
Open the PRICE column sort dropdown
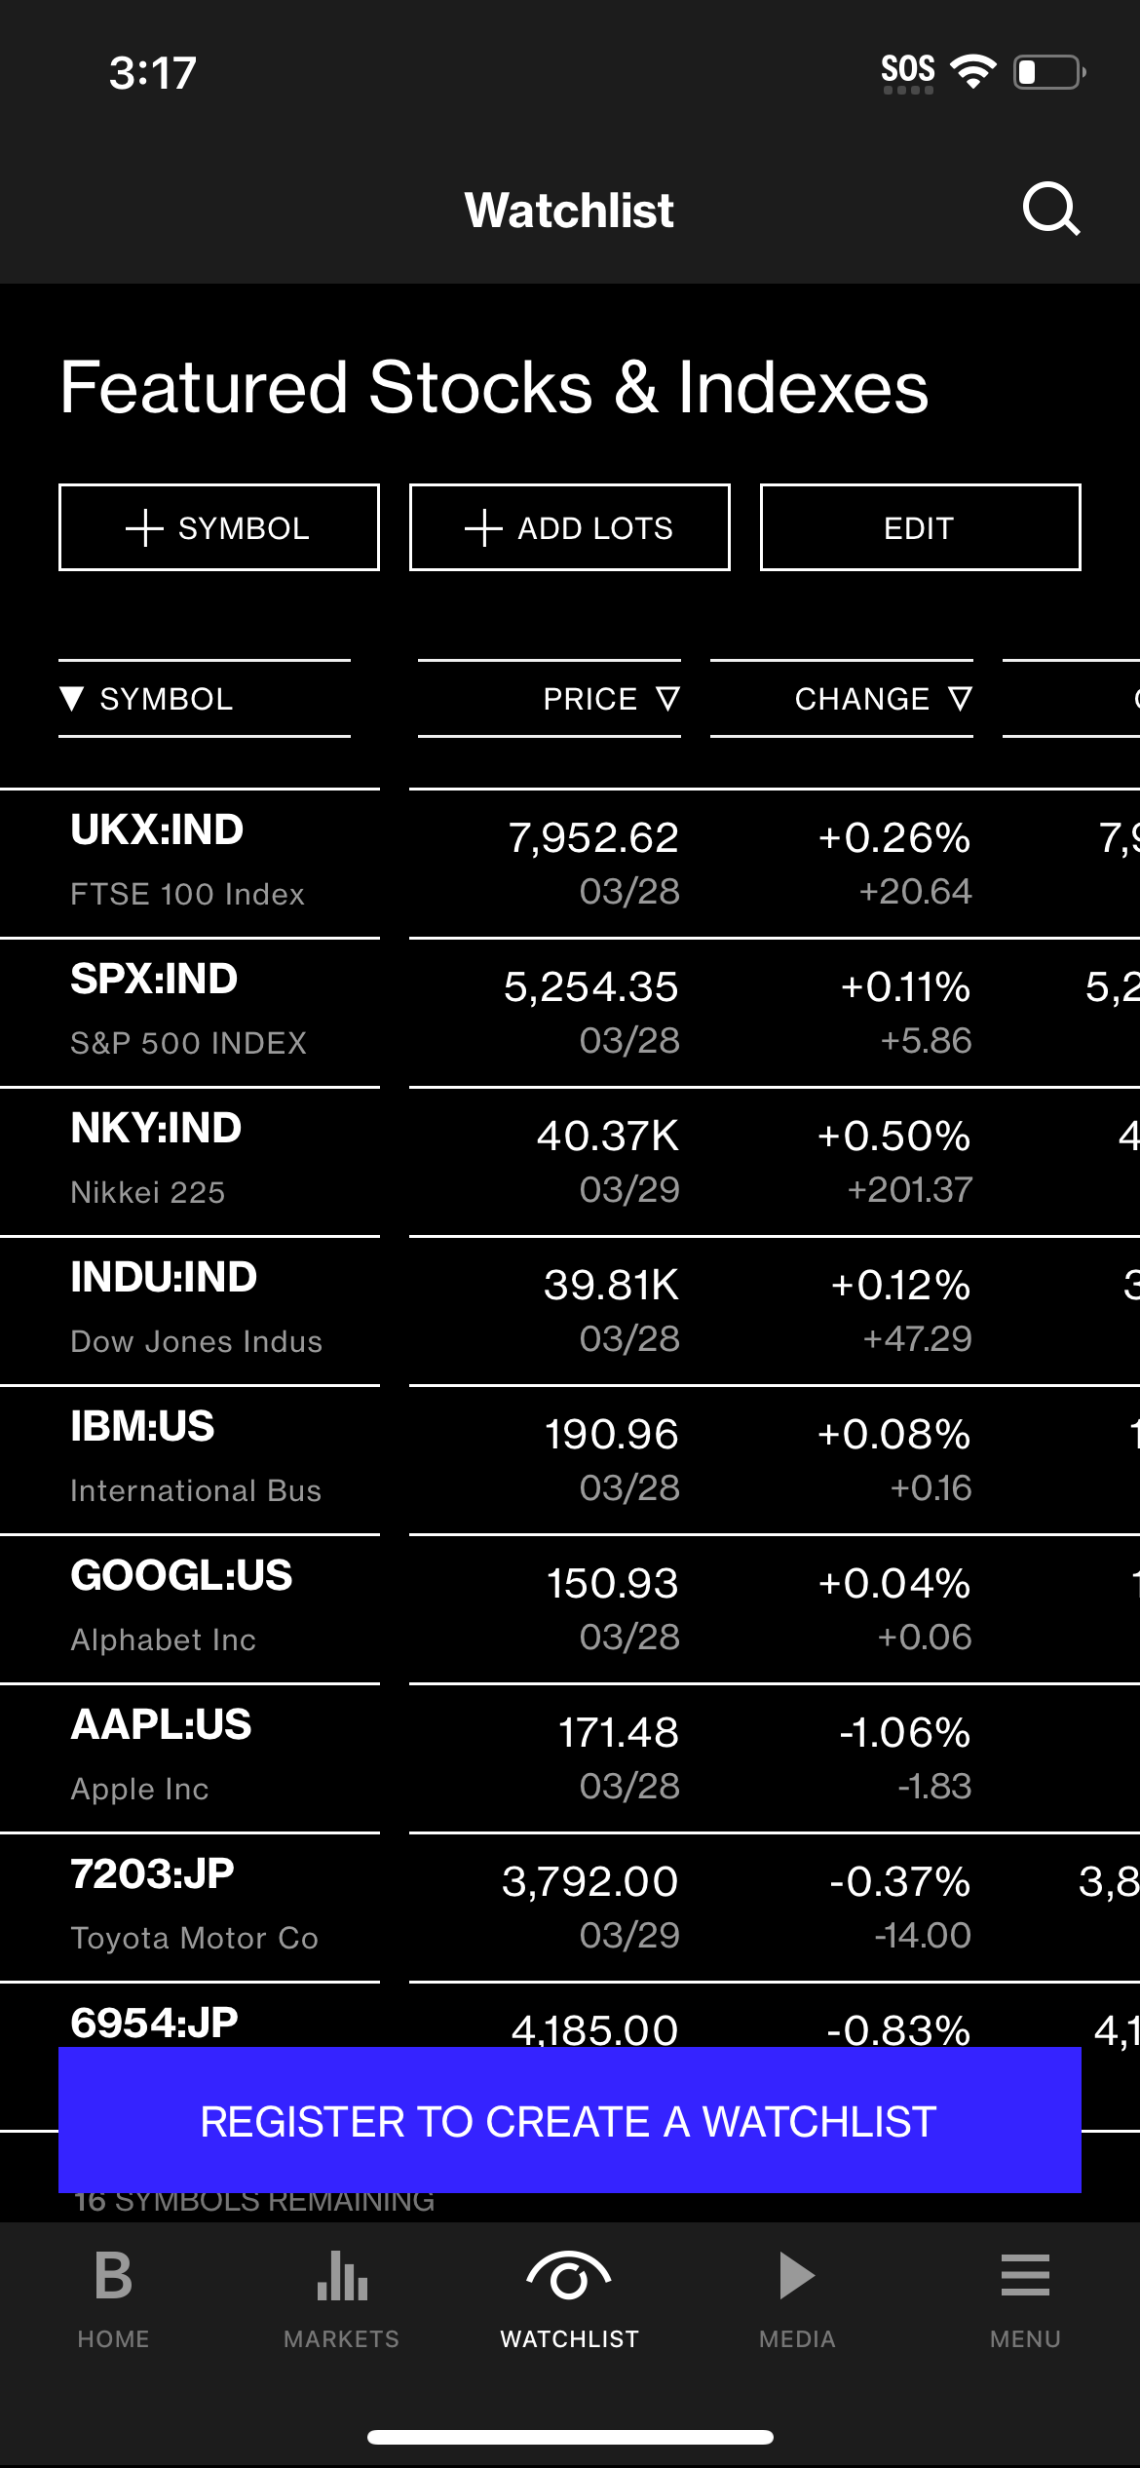coord(668,698)
